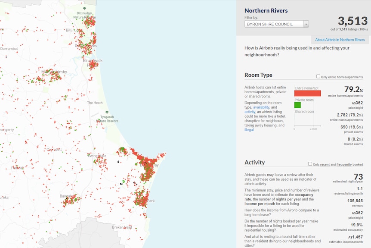Open the Byron Shire Council filter dropdown
The height and width of the screenshot is (248, 371).
click(x=277, y=24)
